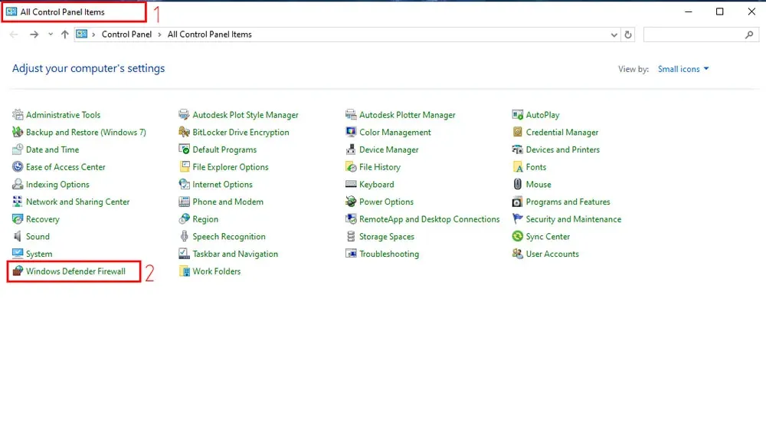The height and width of the screenshot is (440, 766).
Task: Minimize the Control Panel window
Action: coord(689,11)
